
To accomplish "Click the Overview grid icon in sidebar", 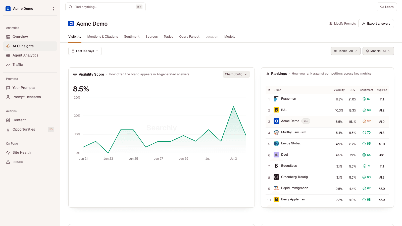I will coord(8,37).
